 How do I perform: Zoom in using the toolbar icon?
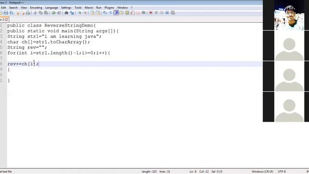(80, 13)
